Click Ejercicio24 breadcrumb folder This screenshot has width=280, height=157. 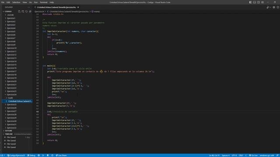coord(39,12)
